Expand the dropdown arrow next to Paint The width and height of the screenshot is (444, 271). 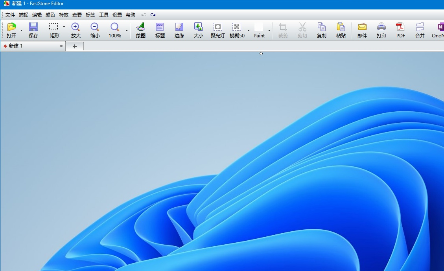[269, 30]
